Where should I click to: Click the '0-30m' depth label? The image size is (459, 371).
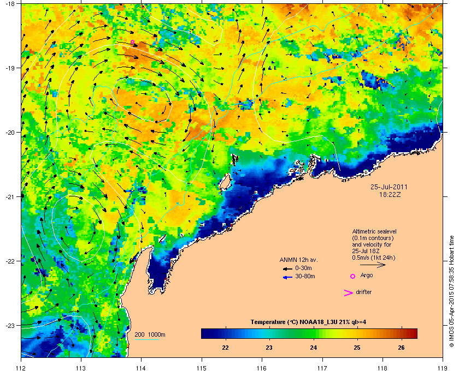304,268
